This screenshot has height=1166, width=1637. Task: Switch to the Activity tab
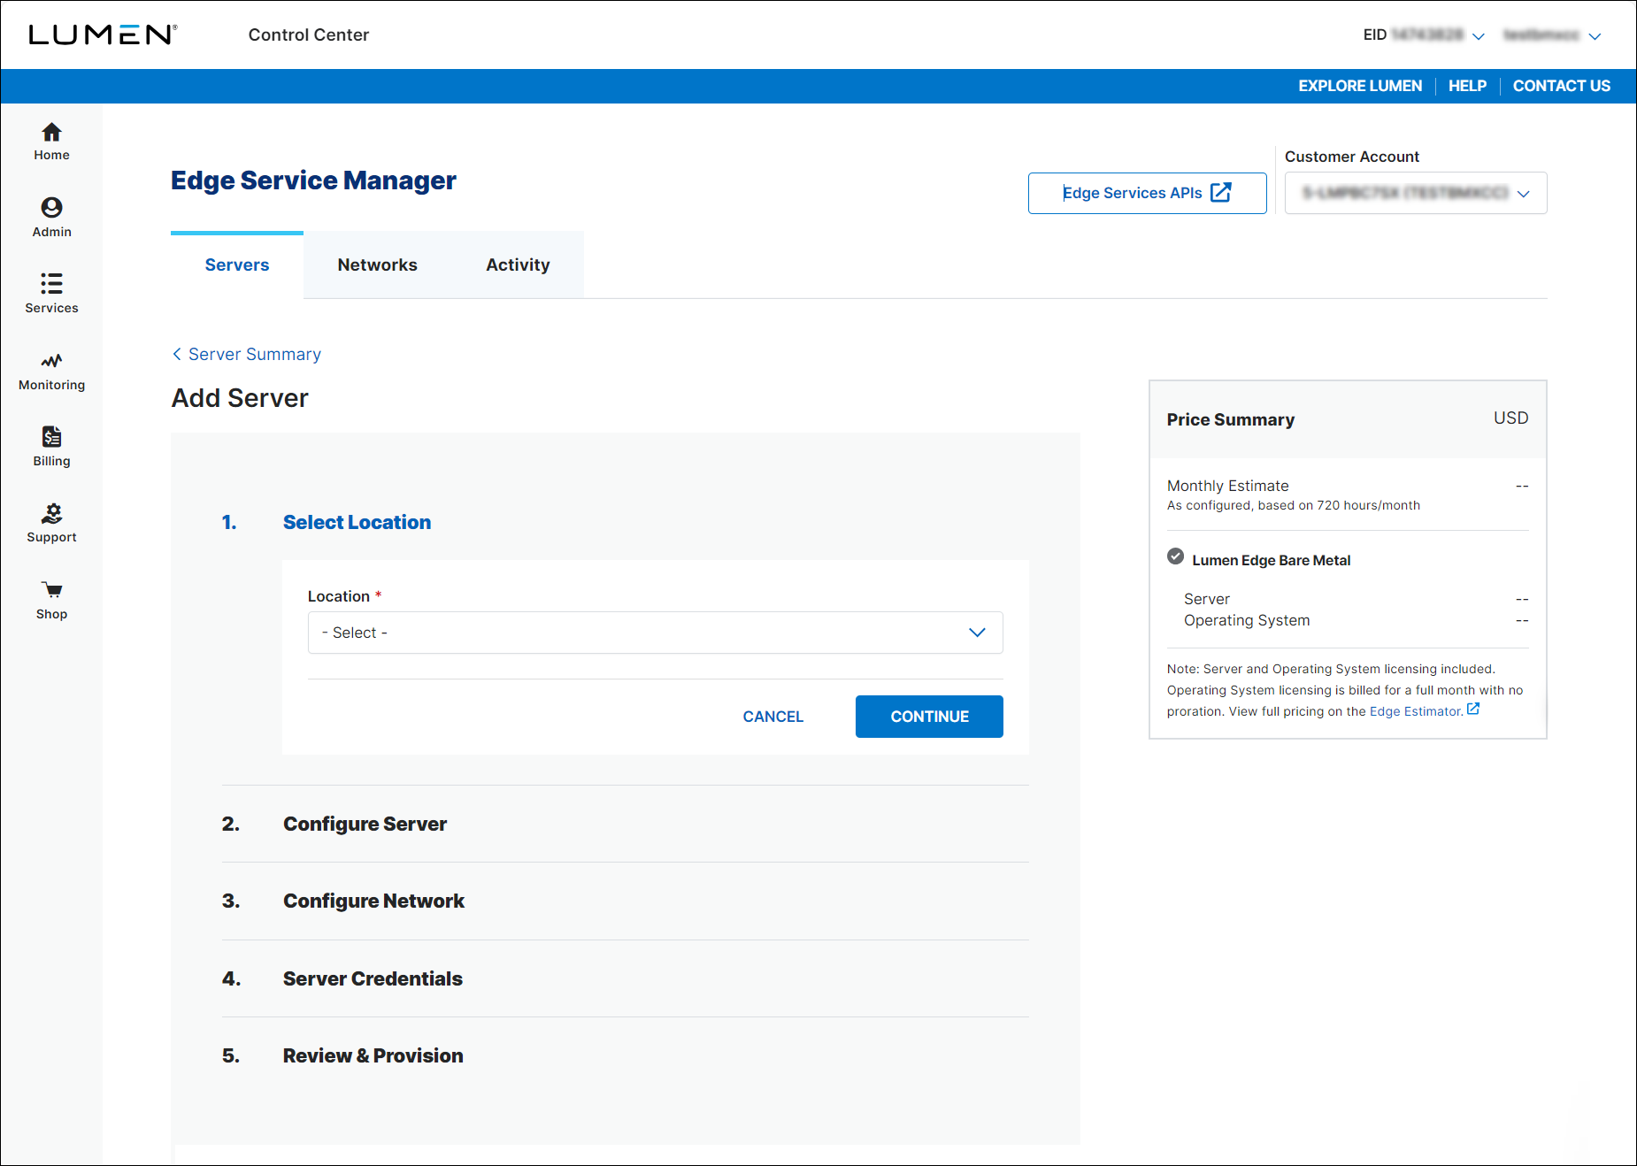(518, 265)
